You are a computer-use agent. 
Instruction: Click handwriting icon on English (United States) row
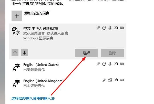point(116,64)
